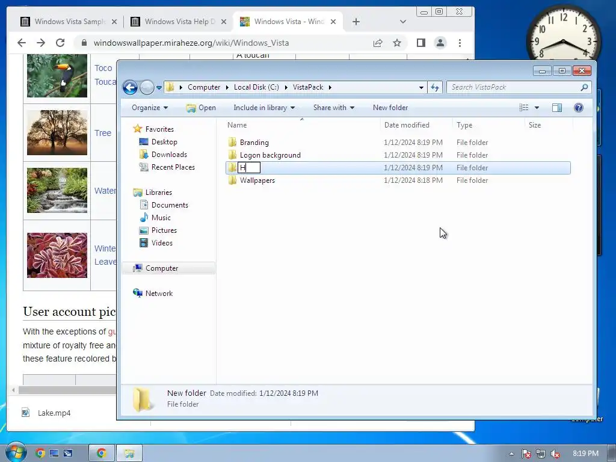Open Chrome tab search chevron
Viewport: 616px width, 462px height.
click(402, 22)
